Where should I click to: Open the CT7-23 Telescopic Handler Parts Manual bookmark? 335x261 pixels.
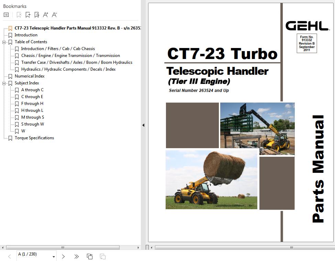(77, 28)
